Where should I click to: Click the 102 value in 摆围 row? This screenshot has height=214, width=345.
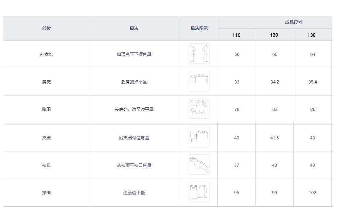(x=313, y=193)
